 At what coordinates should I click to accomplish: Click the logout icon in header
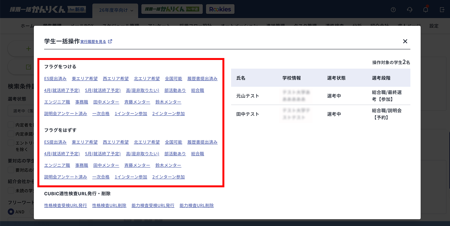click(x=442, y=10)
